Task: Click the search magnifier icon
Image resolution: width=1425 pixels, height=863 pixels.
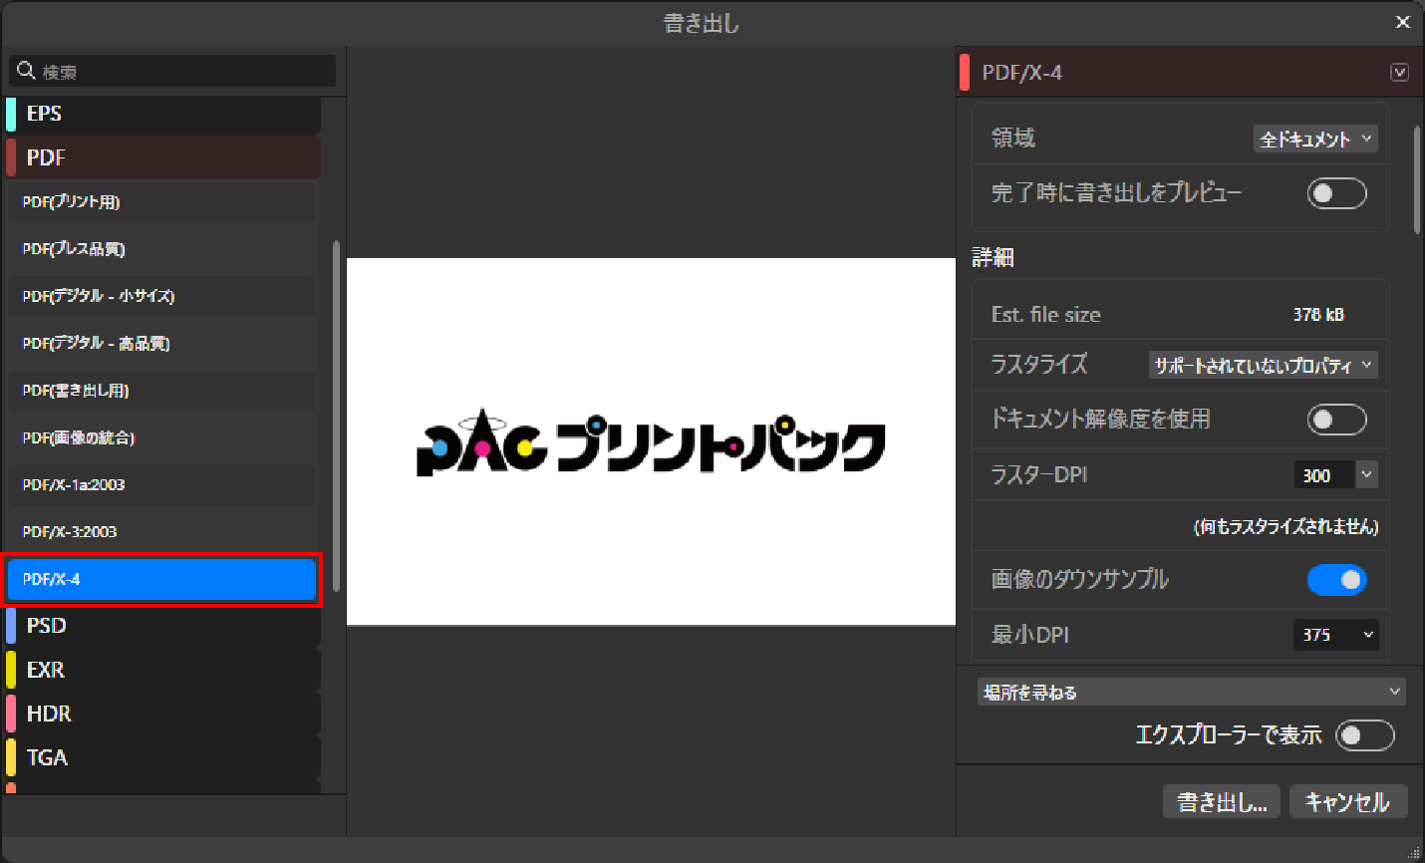Action: click(x=26, y=71)
